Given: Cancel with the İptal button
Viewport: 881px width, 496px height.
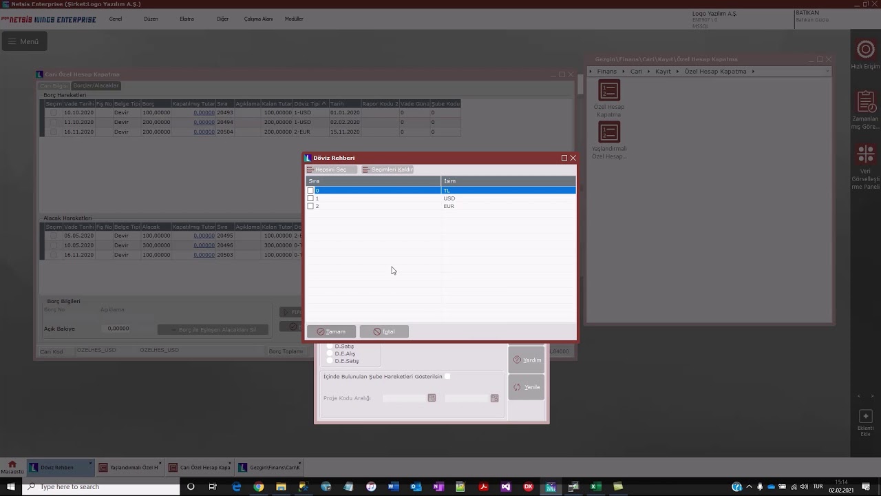Looking at the screenshot, I should 384,331.
